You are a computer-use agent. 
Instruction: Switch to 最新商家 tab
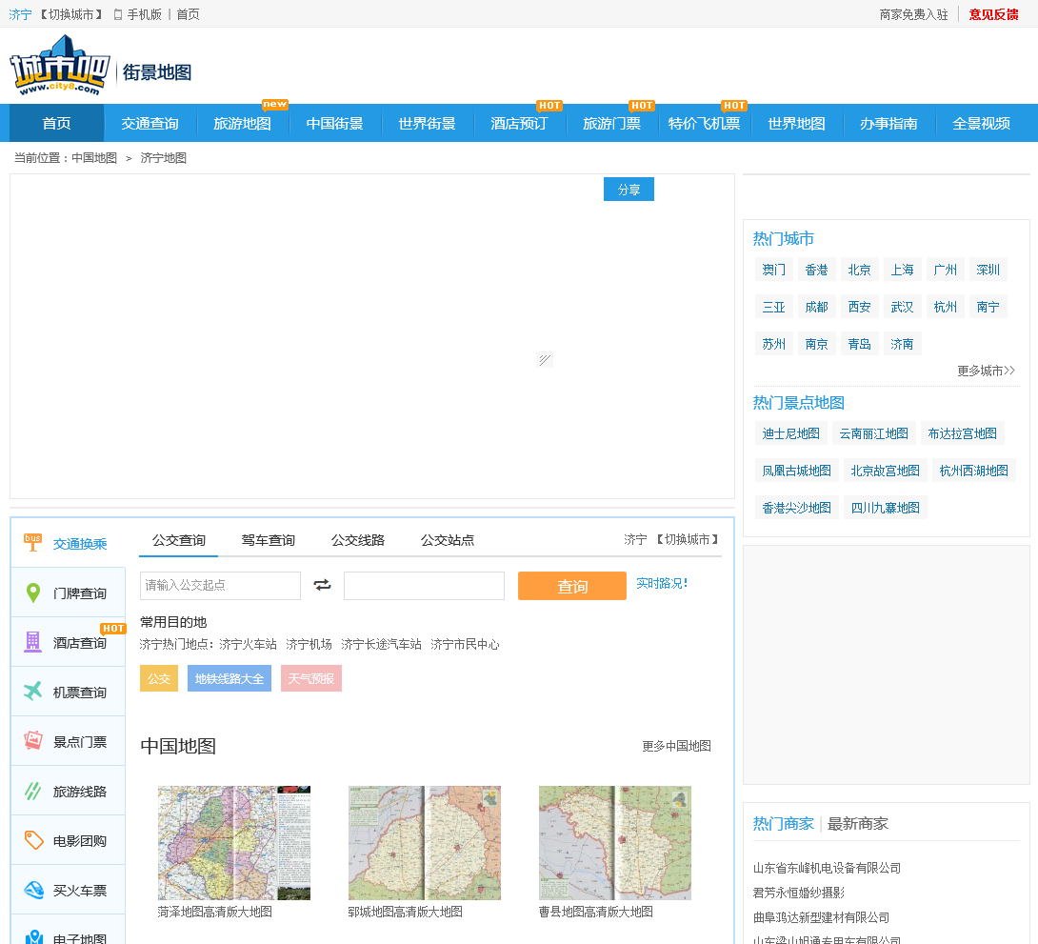coord(857,824)
